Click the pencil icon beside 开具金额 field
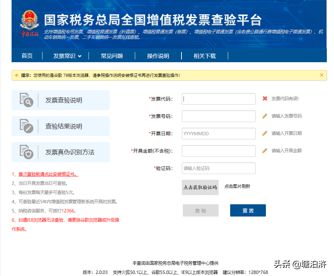Image resolution: width=334 pixels, height=276 pixels. pyautogui.click(x=265, y=150)
